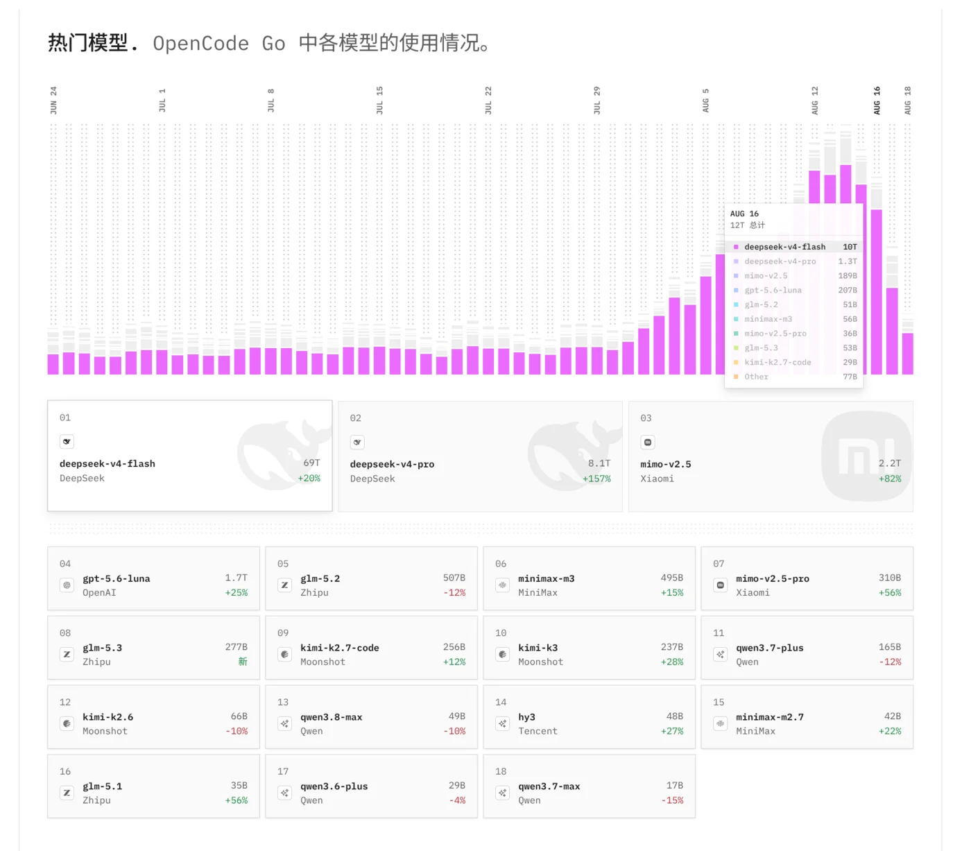Click the Qwen icon beside qwen3.6-plus
Image resolution: width=971 pixels, height=851 pixels.
(x=284, y=793)
